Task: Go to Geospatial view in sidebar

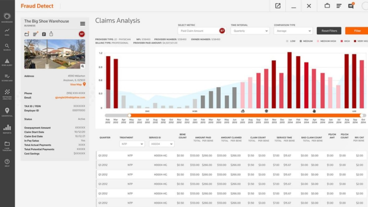Action: pos(7,111)
